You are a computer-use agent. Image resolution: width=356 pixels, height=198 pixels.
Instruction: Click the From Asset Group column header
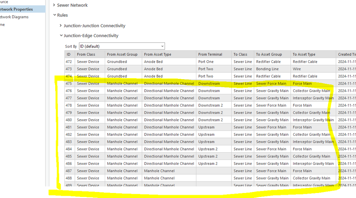[123, 54]
